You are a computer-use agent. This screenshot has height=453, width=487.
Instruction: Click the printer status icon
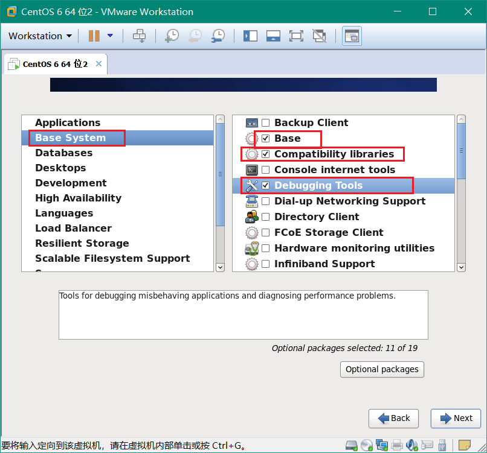tap(397, 446)
